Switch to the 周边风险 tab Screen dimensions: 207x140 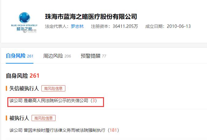(57, 56)
